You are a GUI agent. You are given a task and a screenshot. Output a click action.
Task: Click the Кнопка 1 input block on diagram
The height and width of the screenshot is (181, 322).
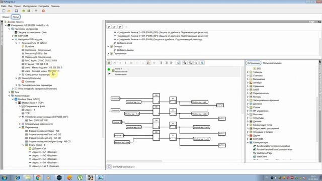(115, 99)
